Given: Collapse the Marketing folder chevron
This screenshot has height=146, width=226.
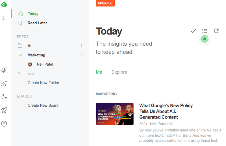Looking at the screenshot, I should click(x=20, y=55).
